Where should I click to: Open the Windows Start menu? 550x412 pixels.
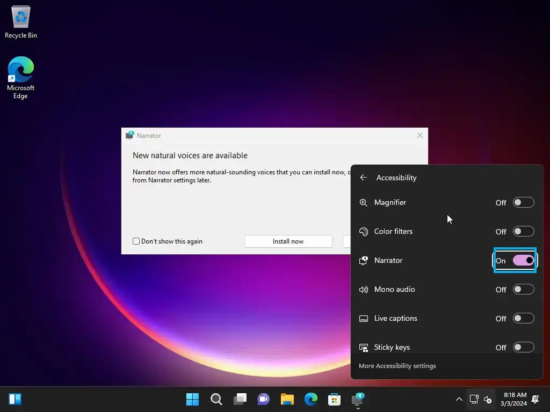click(192, 399)
